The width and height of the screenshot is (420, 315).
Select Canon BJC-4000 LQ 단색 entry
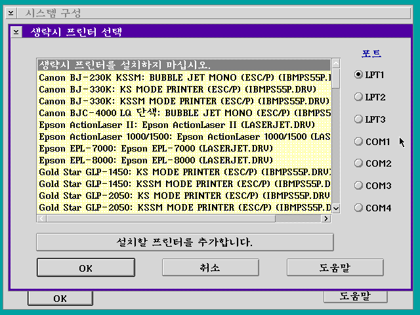[184, 113]
